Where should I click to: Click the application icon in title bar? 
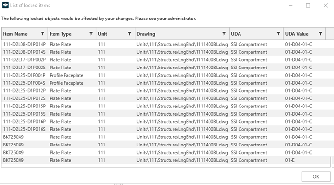[5, 5]
